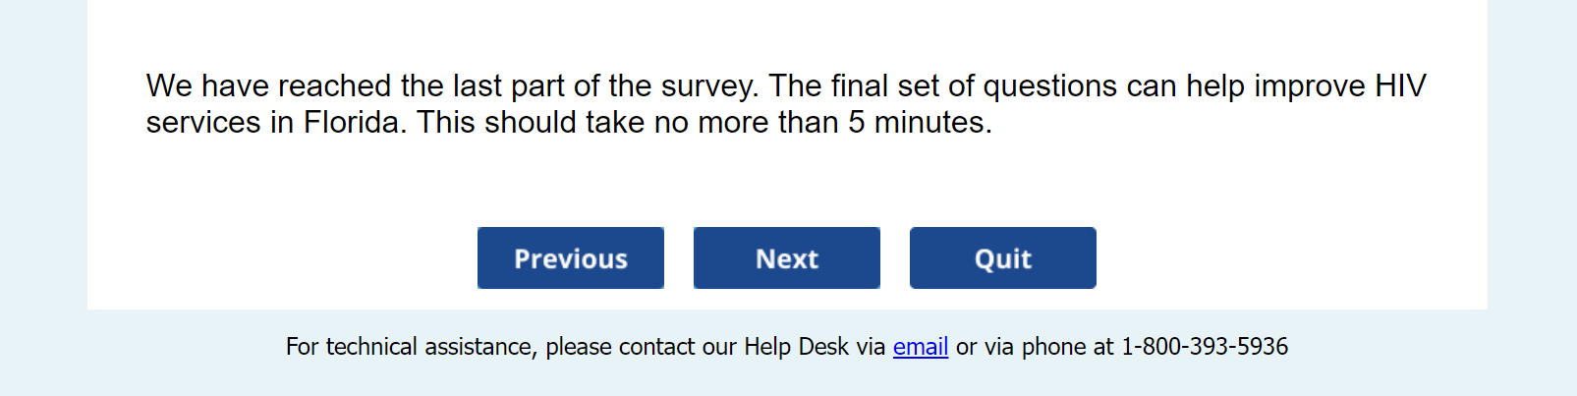The width and height of the screenshot is (1577, 396).
Task: Click the word "survey" in the message
Action: click(707, 86)
